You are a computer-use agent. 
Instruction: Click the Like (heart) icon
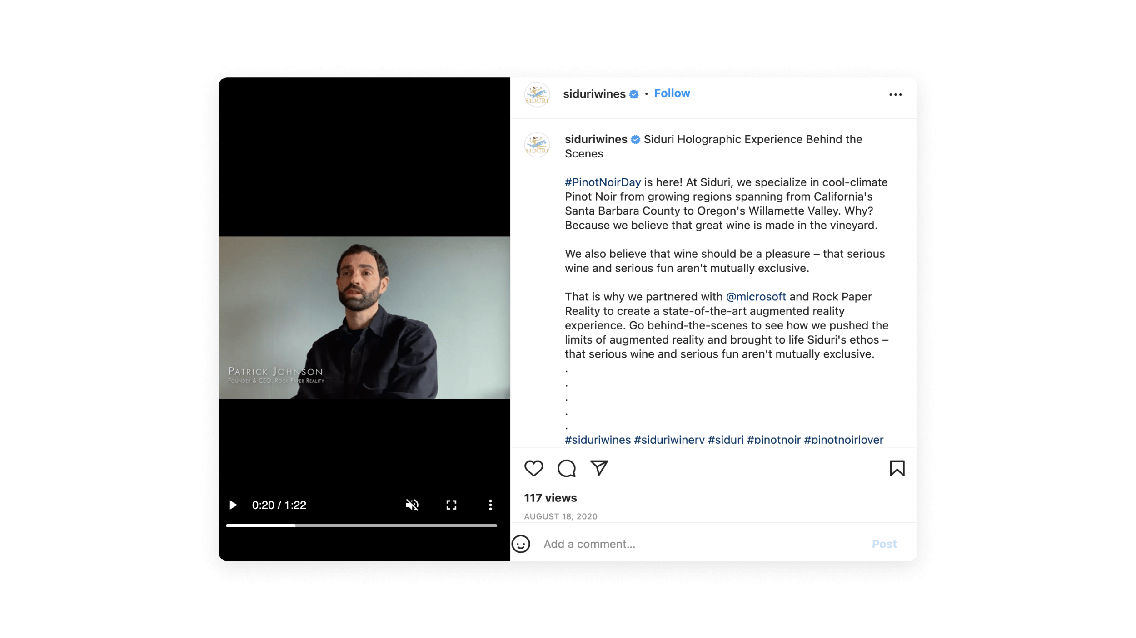pos(534,468)
